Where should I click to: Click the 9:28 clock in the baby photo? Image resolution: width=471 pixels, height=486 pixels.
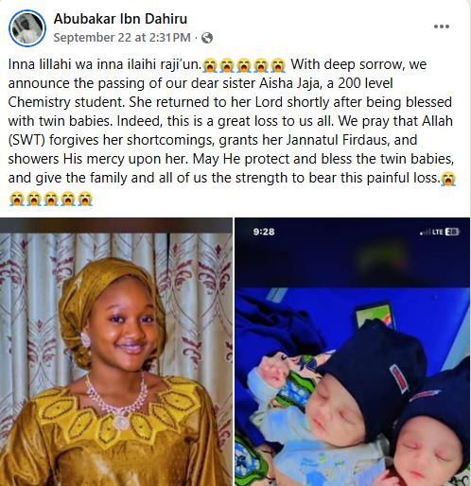264,232
